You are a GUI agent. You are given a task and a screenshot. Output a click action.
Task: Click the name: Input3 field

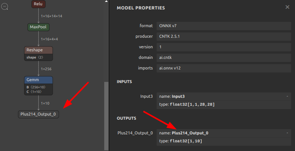pos(224,97)
